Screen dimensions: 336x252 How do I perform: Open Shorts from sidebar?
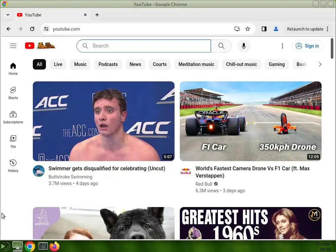(x=13, y=93)
